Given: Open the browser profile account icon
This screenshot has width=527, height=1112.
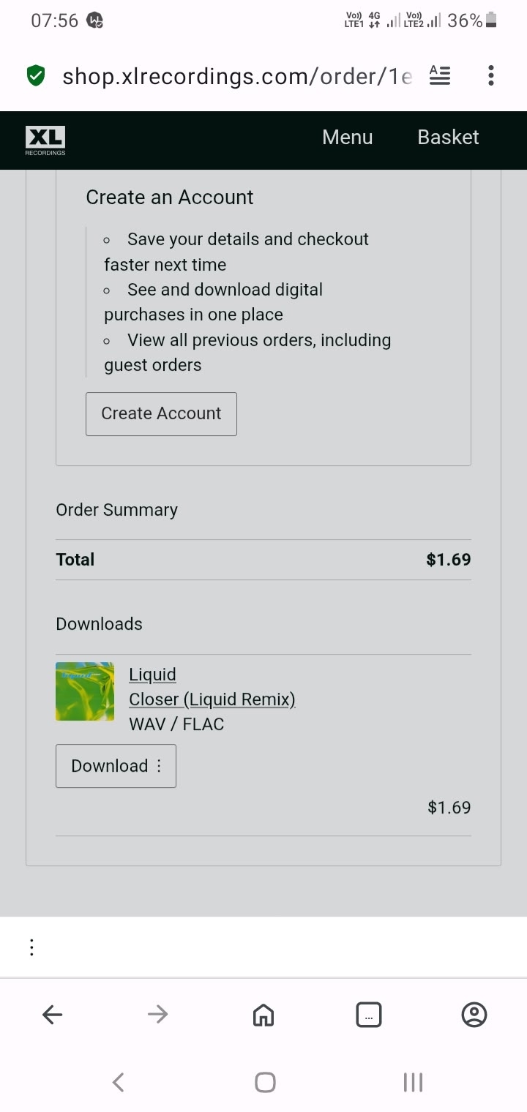Looking at the screenshot, I should point(474,1014).
